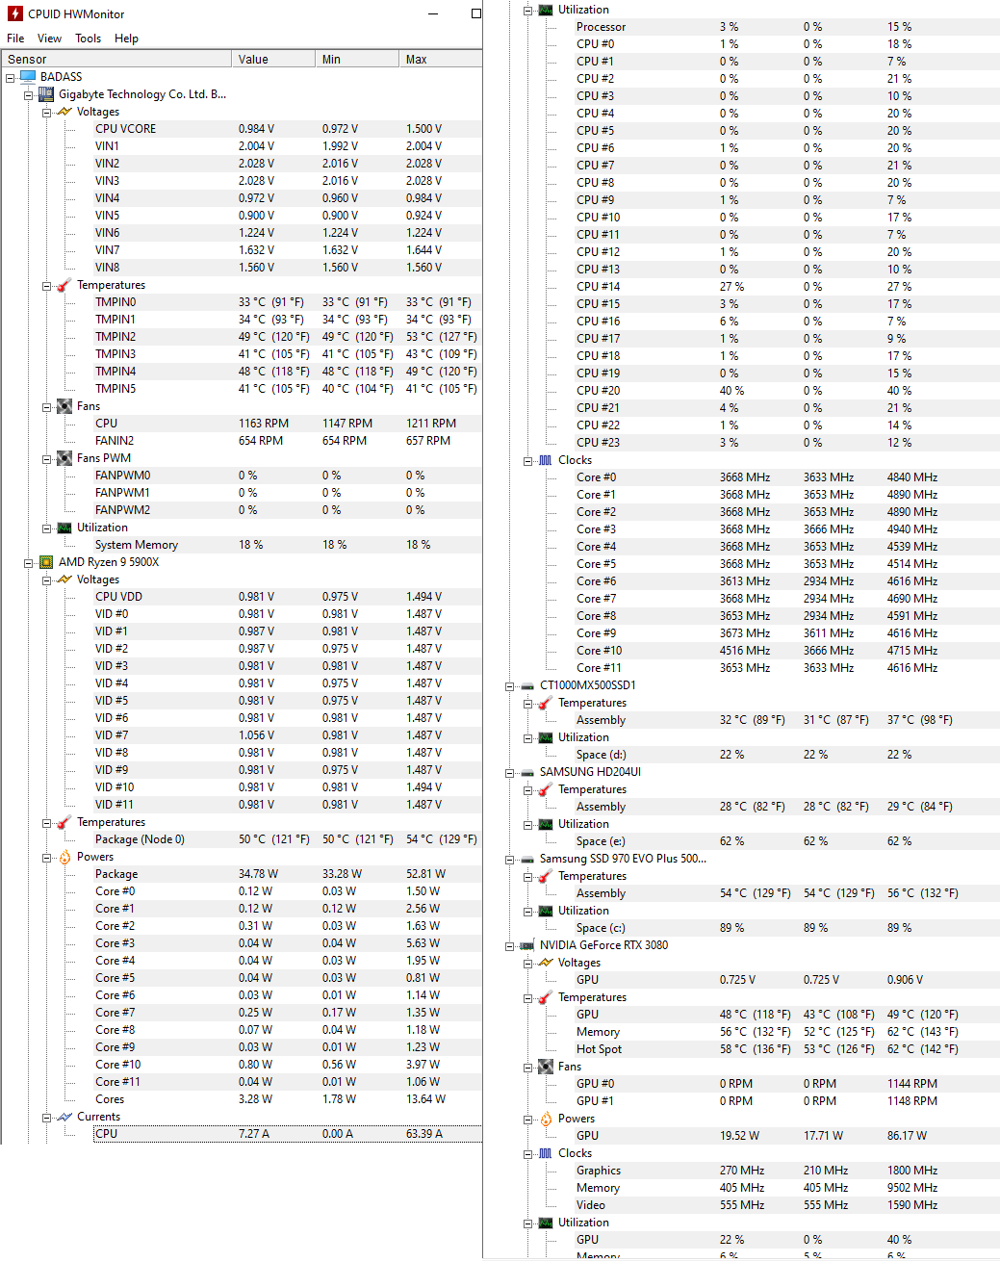The image size is (1000, 1262).
Task: Click the AMD Ryzen 9 5900X chip icon
Action: pos(46,562)
